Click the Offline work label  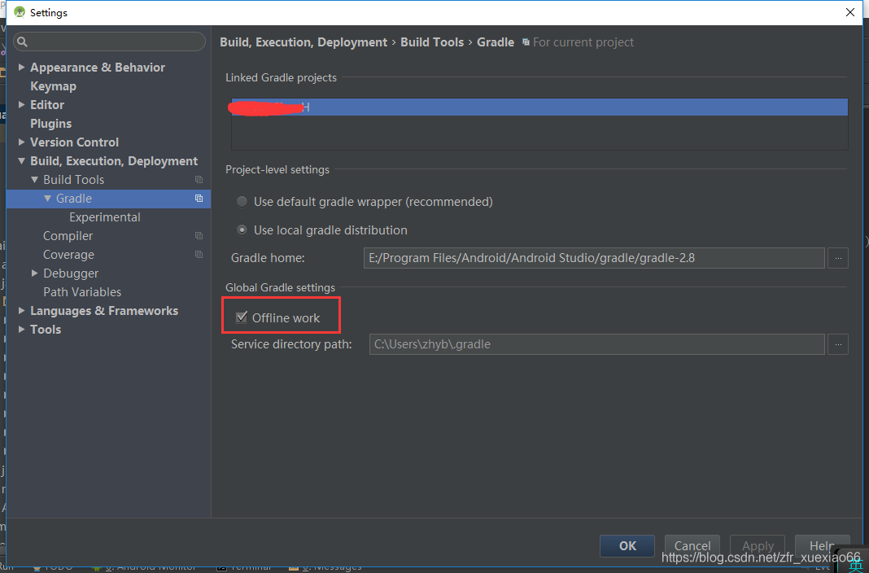(x=286, y=318)
